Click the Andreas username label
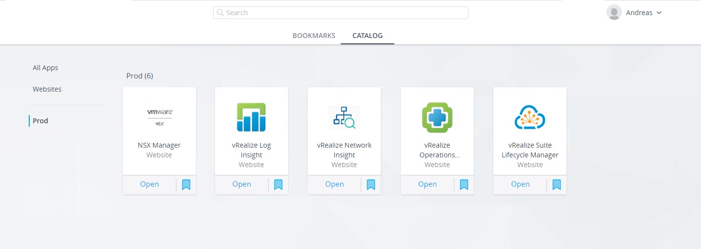701x249 pixels. point(639,13)
